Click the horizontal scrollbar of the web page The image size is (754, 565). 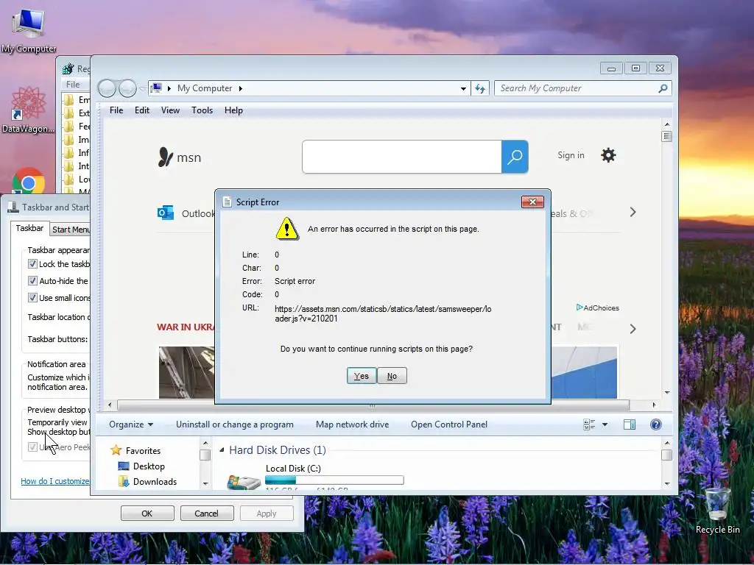click(x=373, y=405)
